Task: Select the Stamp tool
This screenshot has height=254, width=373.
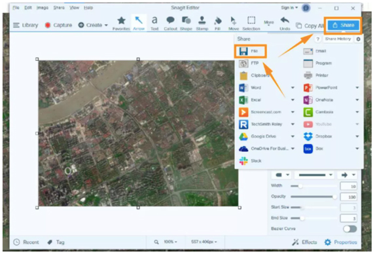Action: pyautogui.click(x=202, y=24)
